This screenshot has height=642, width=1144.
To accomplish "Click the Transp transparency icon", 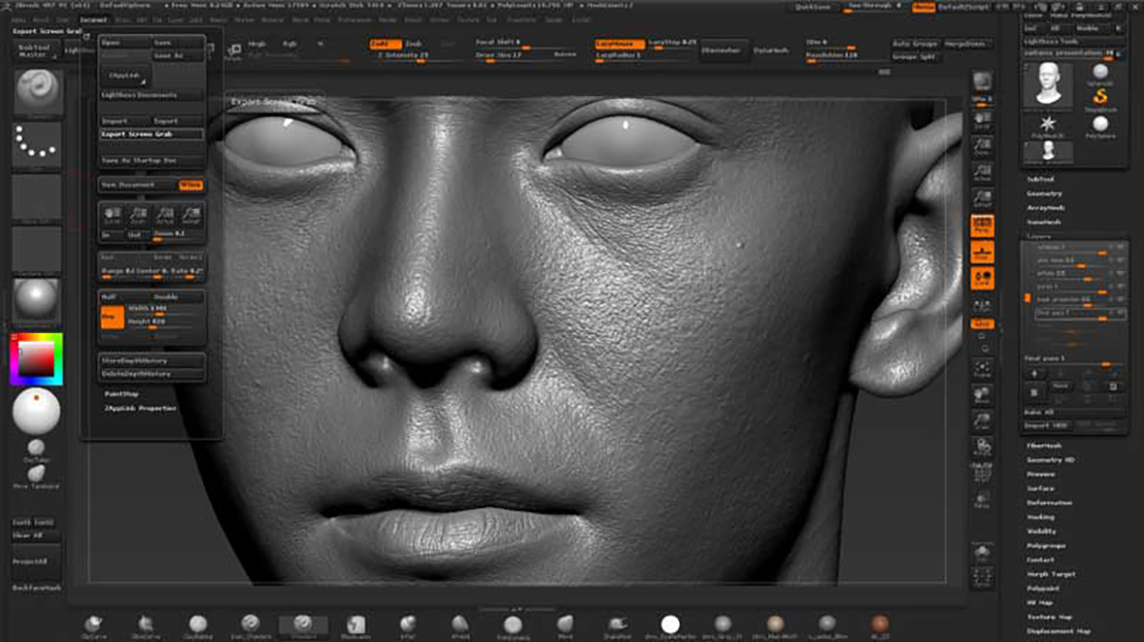I will [982, 501].
